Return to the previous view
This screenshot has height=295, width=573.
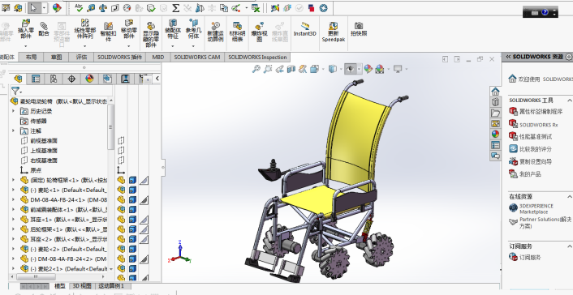(x=279, y=69)
